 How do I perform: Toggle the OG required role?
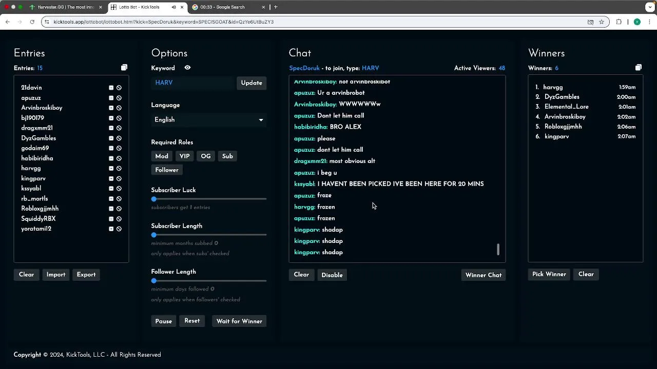(206, 156)
